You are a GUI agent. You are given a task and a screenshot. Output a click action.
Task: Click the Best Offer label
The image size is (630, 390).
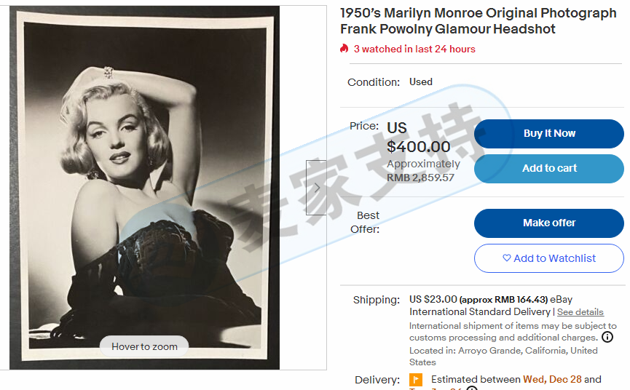click(365, 222)
